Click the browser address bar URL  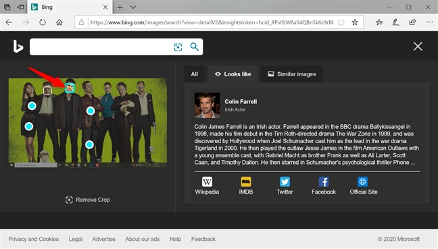(x=212, y=22)
